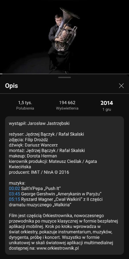129x259 pixels.
Task: Tap the video progress bar under player
Action: point(65,74)
